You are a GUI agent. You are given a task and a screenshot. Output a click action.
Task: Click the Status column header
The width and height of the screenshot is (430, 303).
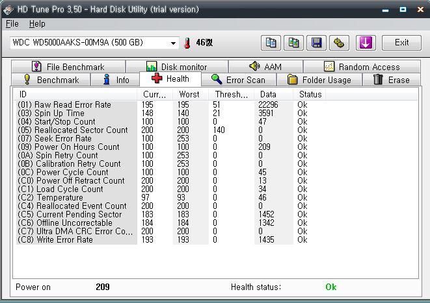(x=310, y=94)
